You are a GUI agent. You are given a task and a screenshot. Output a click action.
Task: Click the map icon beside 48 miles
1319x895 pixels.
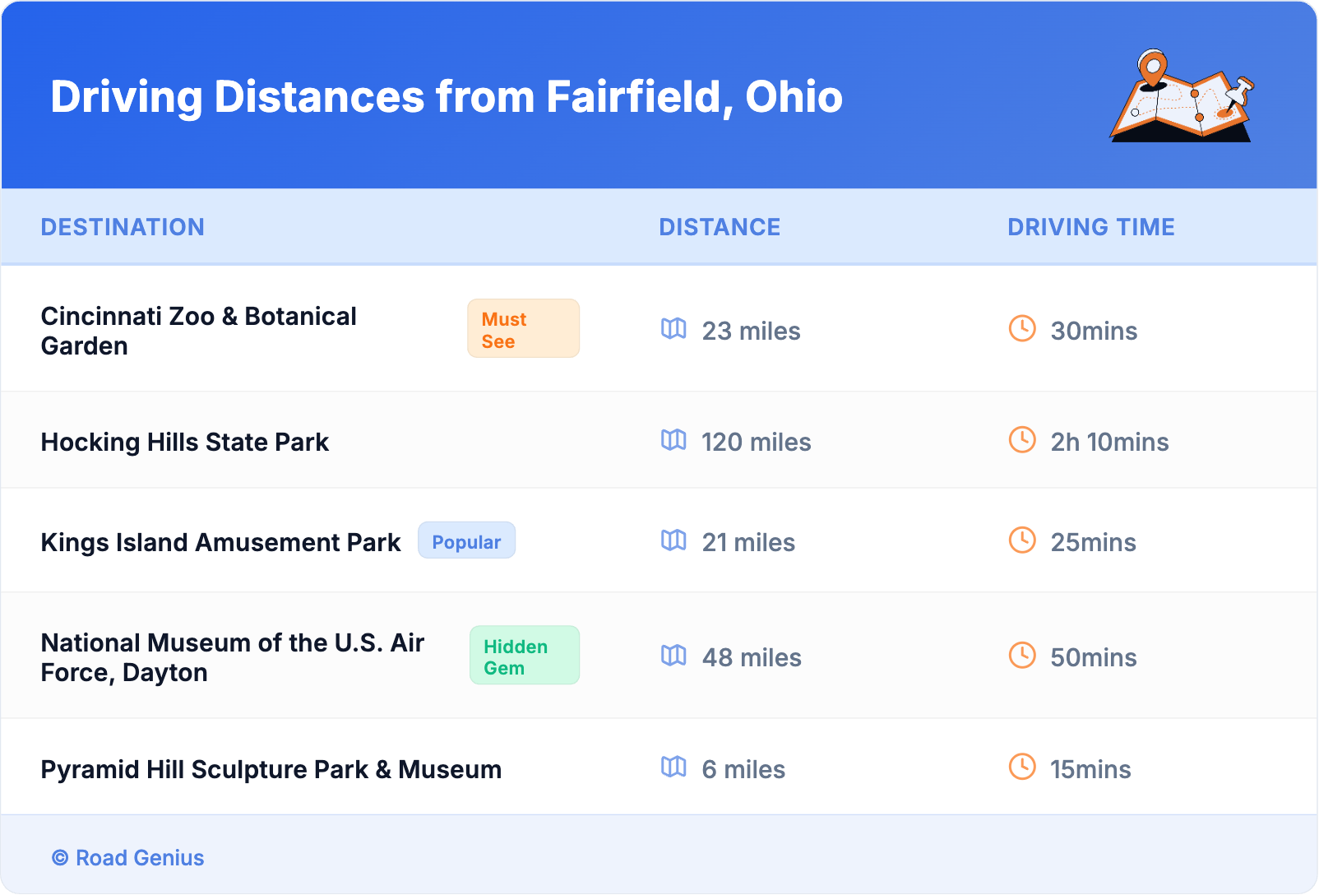(x=673, y=656)
